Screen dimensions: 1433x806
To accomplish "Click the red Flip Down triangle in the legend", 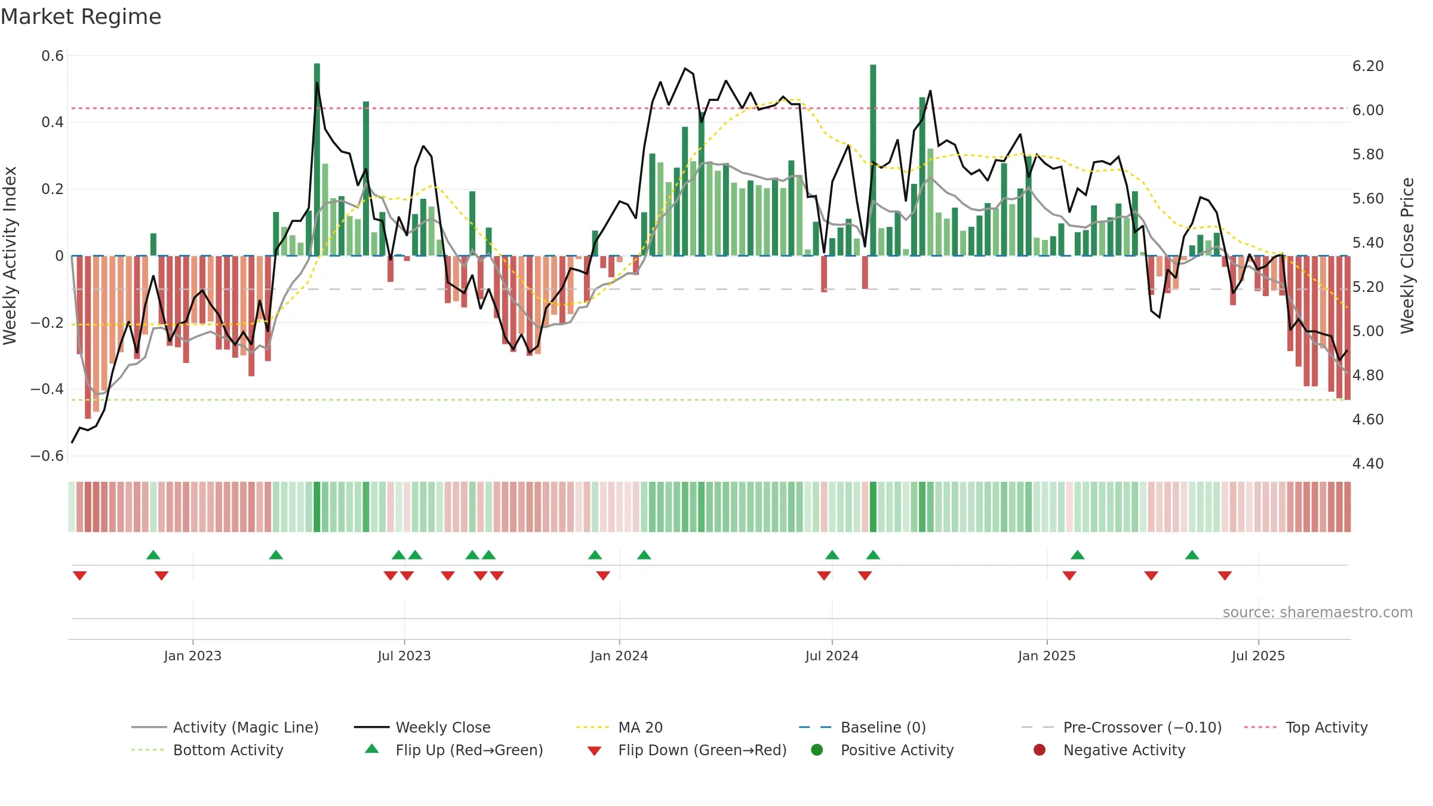I will 594,751.
